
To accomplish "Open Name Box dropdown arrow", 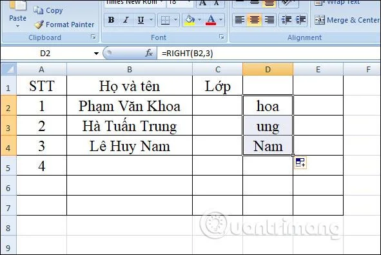I will [x=96, y=54].
